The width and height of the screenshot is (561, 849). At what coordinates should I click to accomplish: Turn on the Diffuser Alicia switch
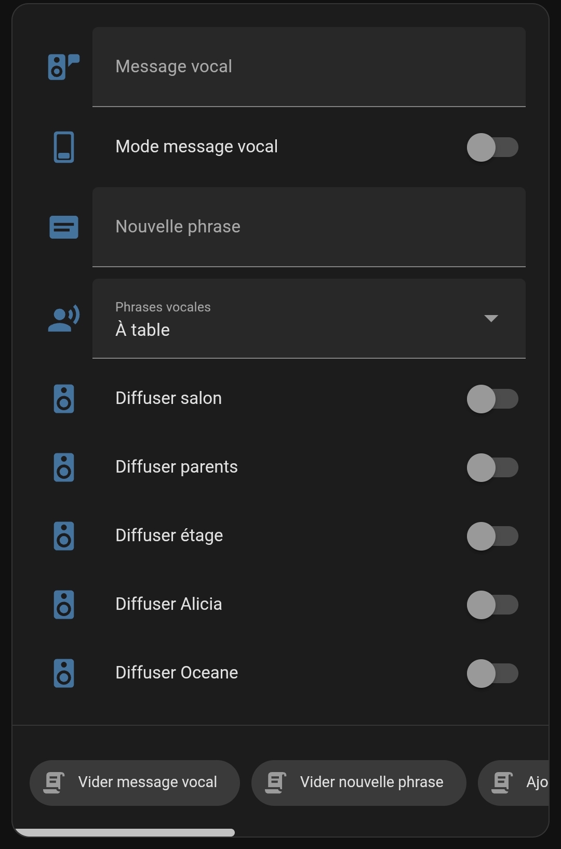[492, 605]
